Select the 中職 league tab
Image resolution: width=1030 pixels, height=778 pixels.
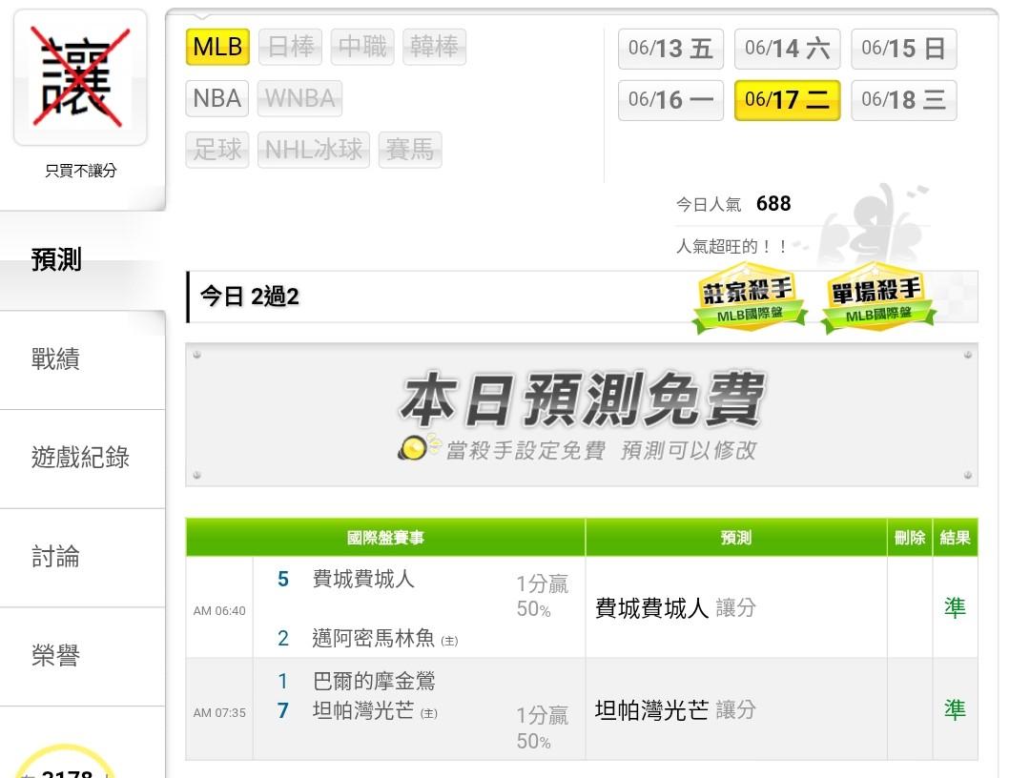click(362, 47)
